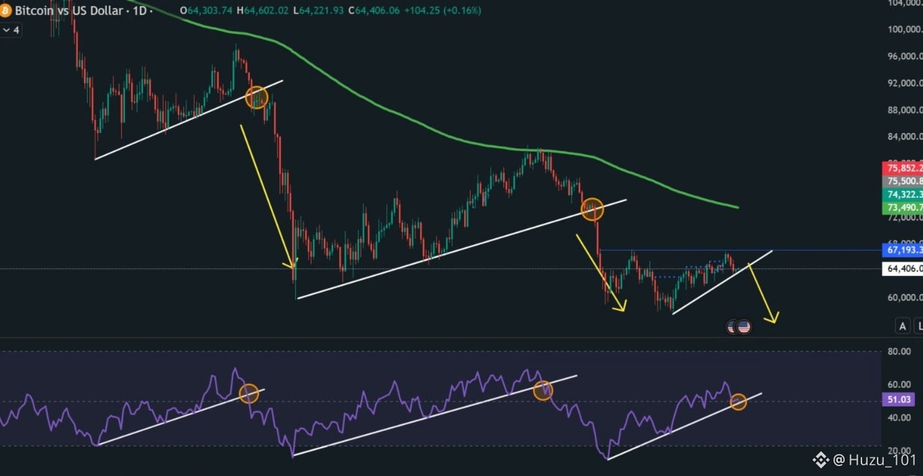
Task: Select the gray 75,500.8 price label
Action: (x=902, y=181)
